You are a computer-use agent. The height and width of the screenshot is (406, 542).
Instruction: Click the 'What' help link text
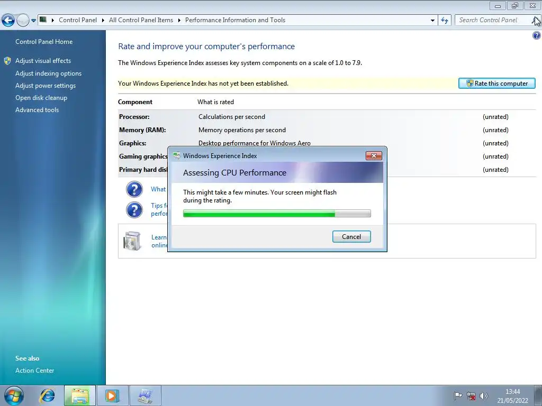click(158, 189)
